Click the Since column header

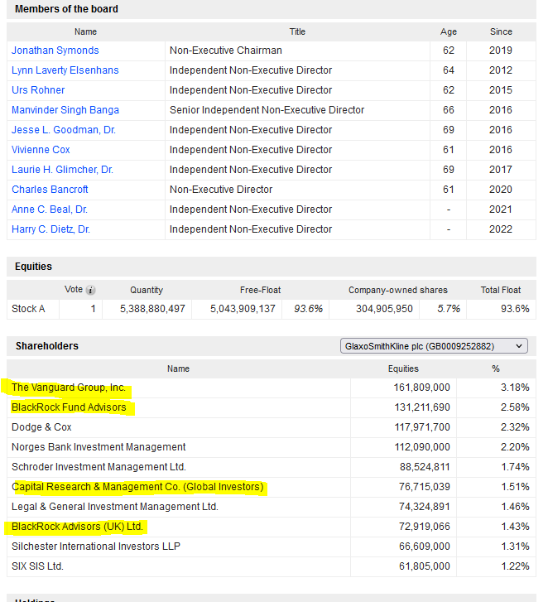501,31
